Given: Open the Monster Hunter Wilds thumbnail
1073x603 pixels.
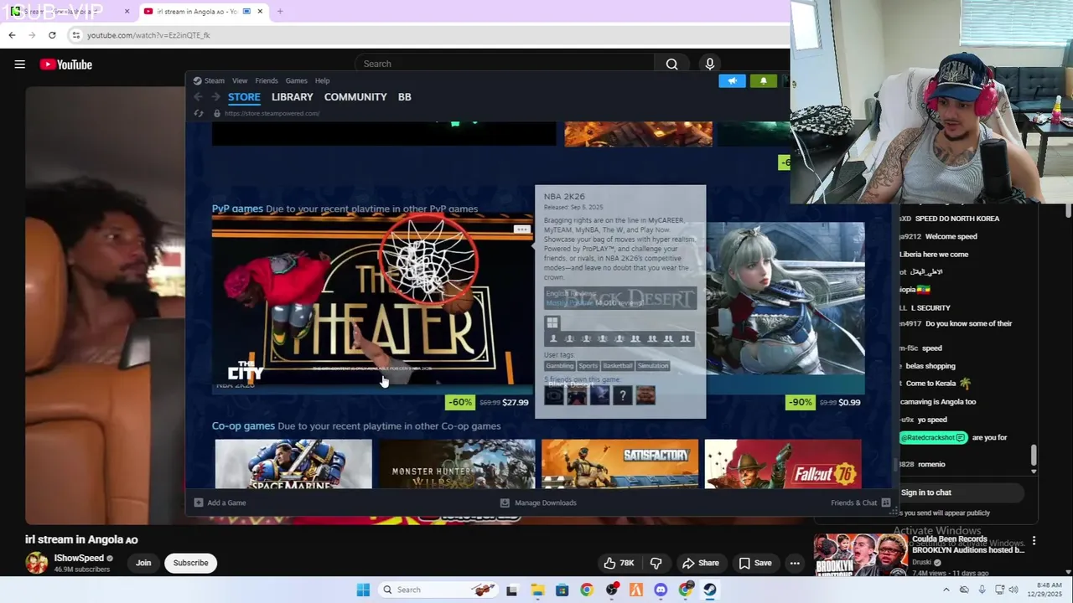Looking at the screenshot, I should pos(457,464).
